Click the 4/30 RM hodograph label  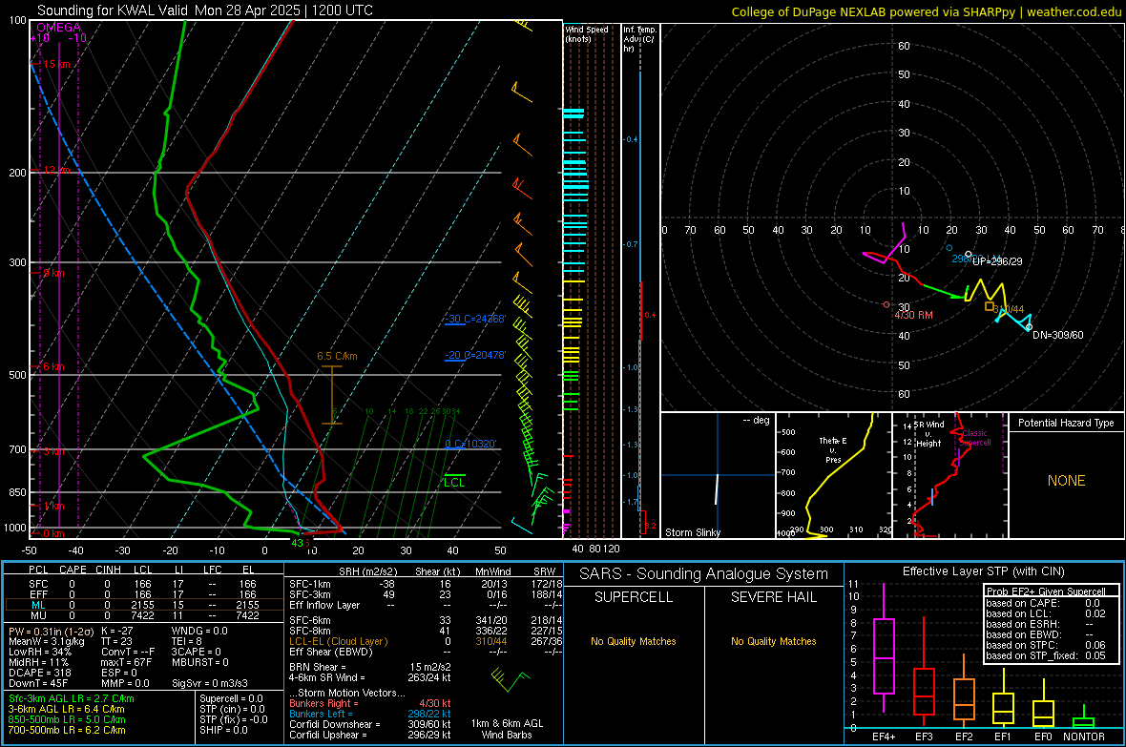tap(913, 316)
